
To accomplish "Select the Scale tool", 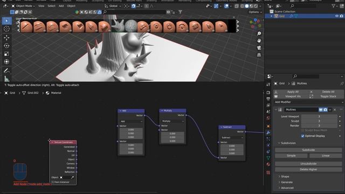I will click(6, 54).
